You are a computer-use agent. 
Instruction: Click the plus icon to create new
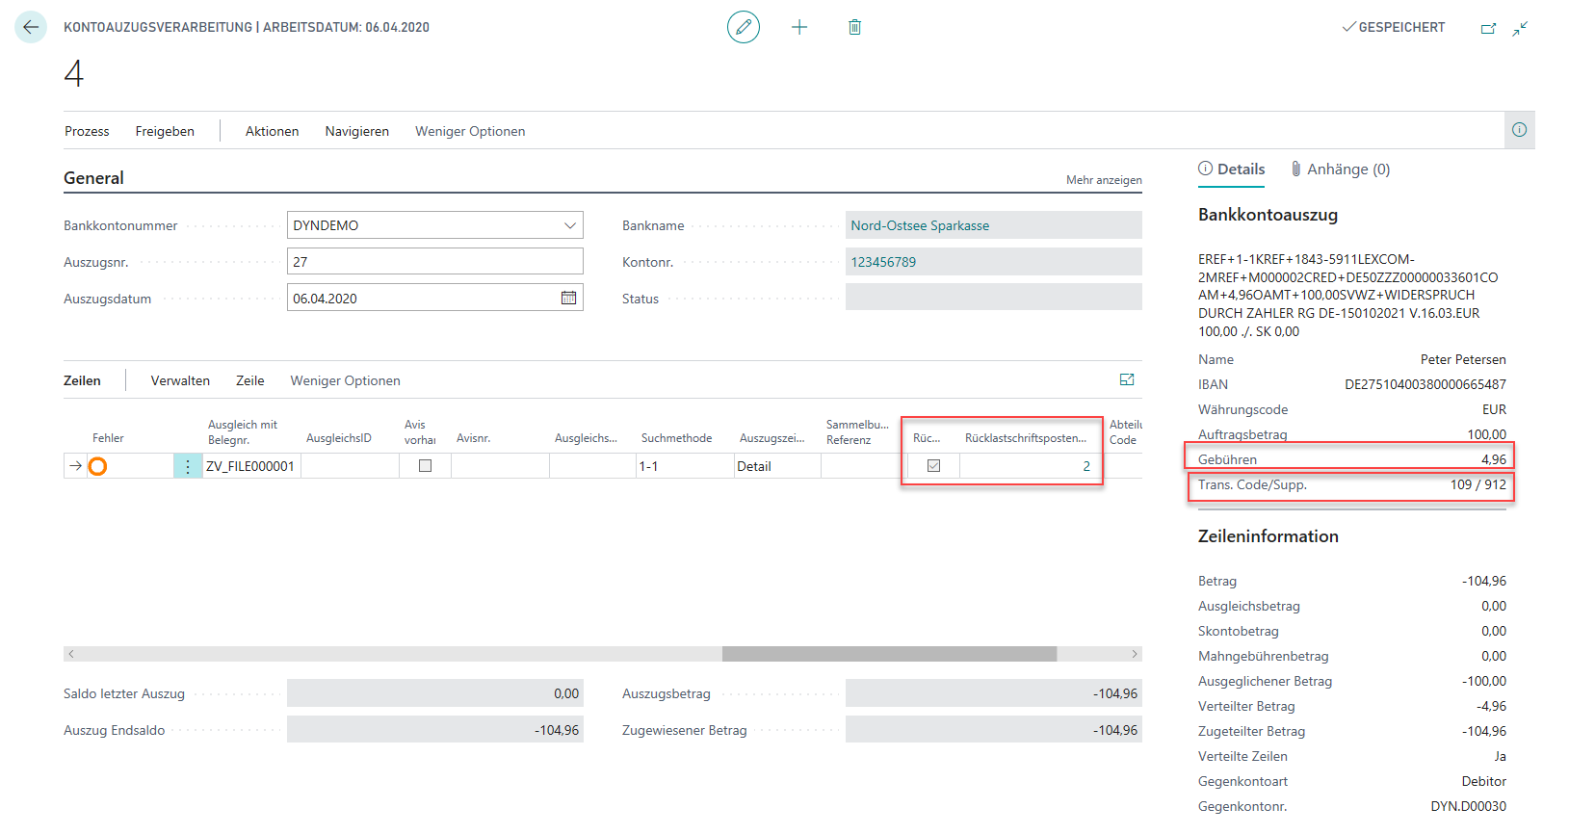799,27
